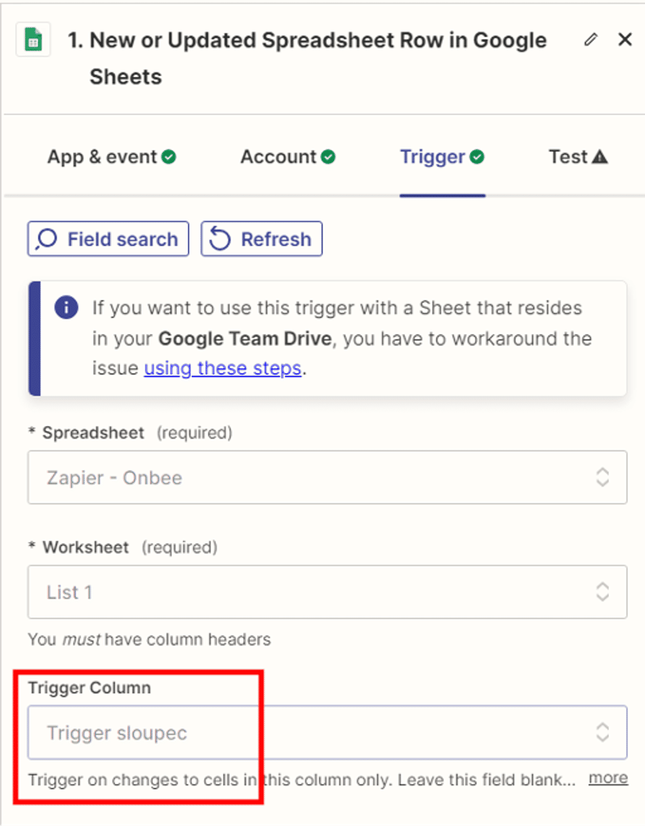
Task: Click the blue info icon in notice
Action: [66, 308]
